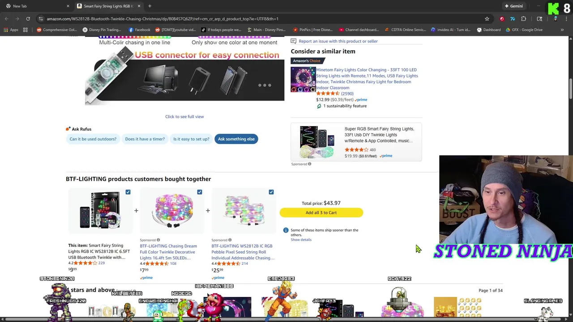Add all 3 to Cart
Image resolution: width=573 pixels, height=322 pixels.
[x=321, y=213]
